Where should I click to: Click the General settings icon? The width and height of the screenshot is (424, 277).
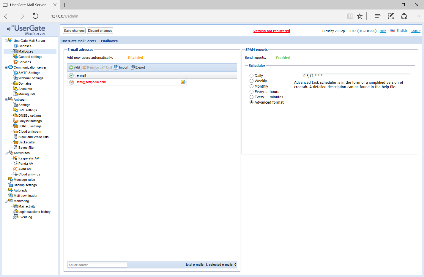[x=15, y=56]
